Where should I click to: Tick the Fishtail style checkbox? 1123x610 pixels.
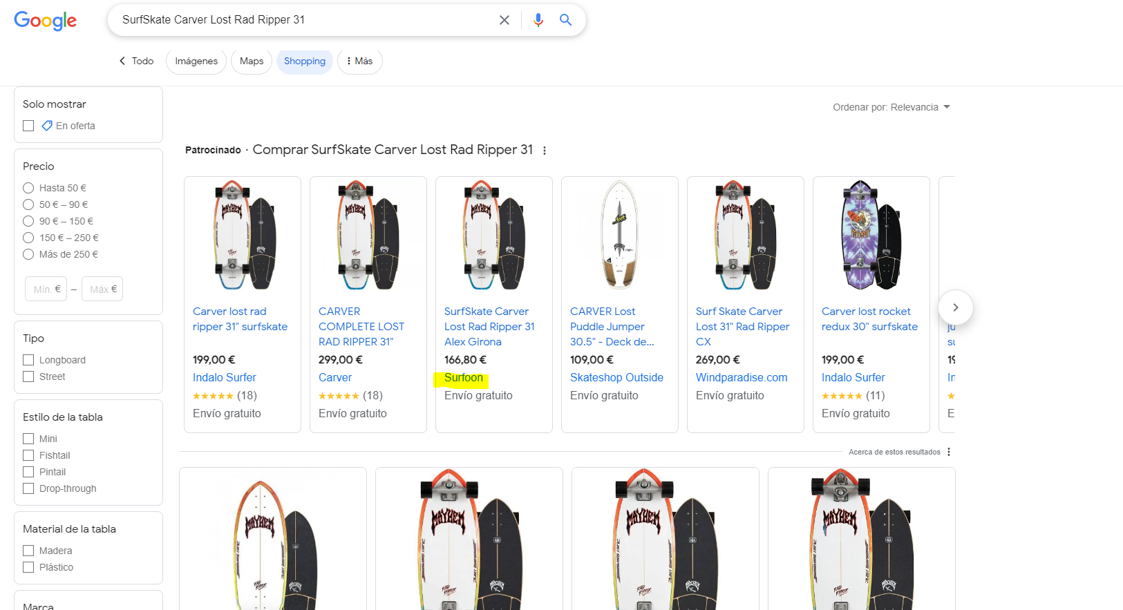click(28, 455)
